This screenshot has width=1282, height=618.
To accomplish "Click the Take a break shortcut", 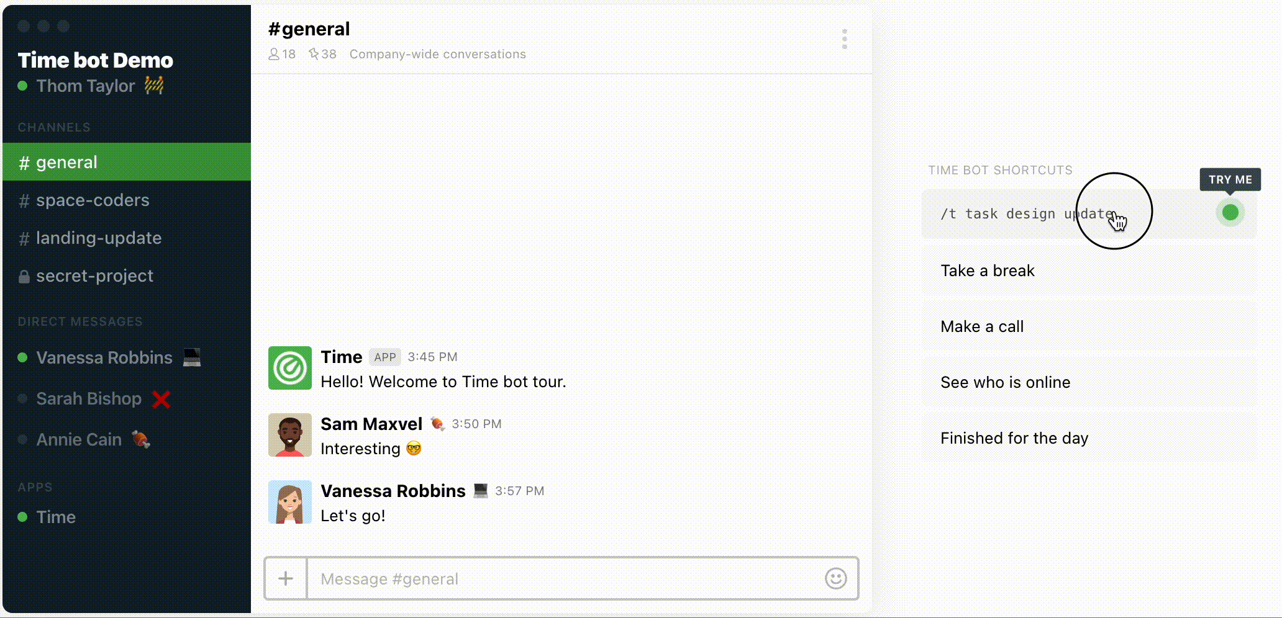I will pyautogui.click(x=987, y=271).
